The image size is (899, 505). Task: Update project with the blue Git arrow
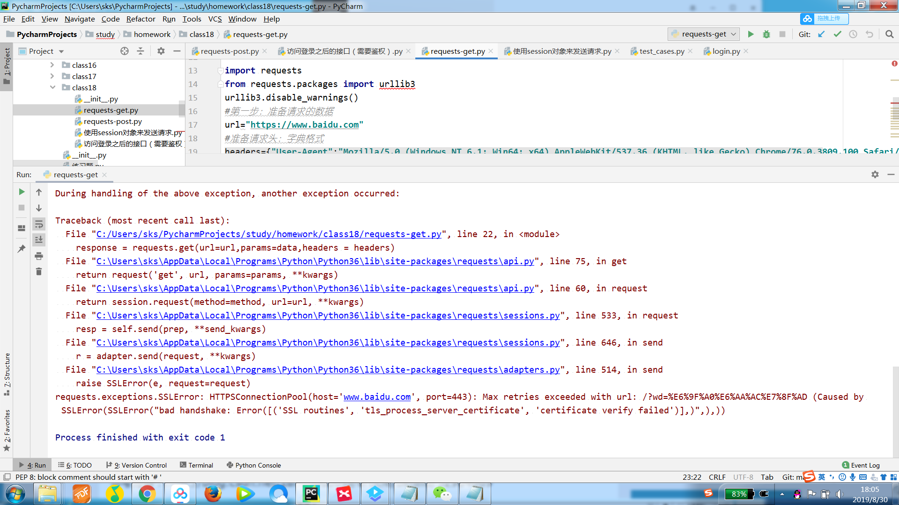821,34
